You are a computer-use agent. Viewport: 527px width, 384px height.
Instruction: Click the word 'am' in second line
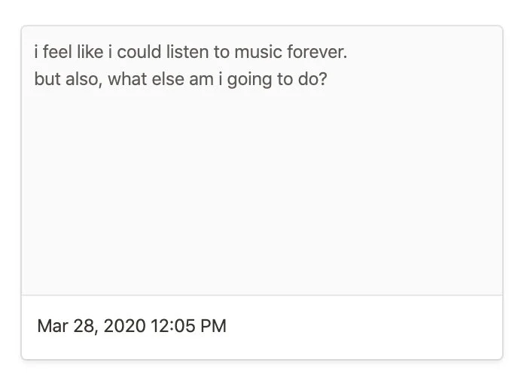pos(201,79)
